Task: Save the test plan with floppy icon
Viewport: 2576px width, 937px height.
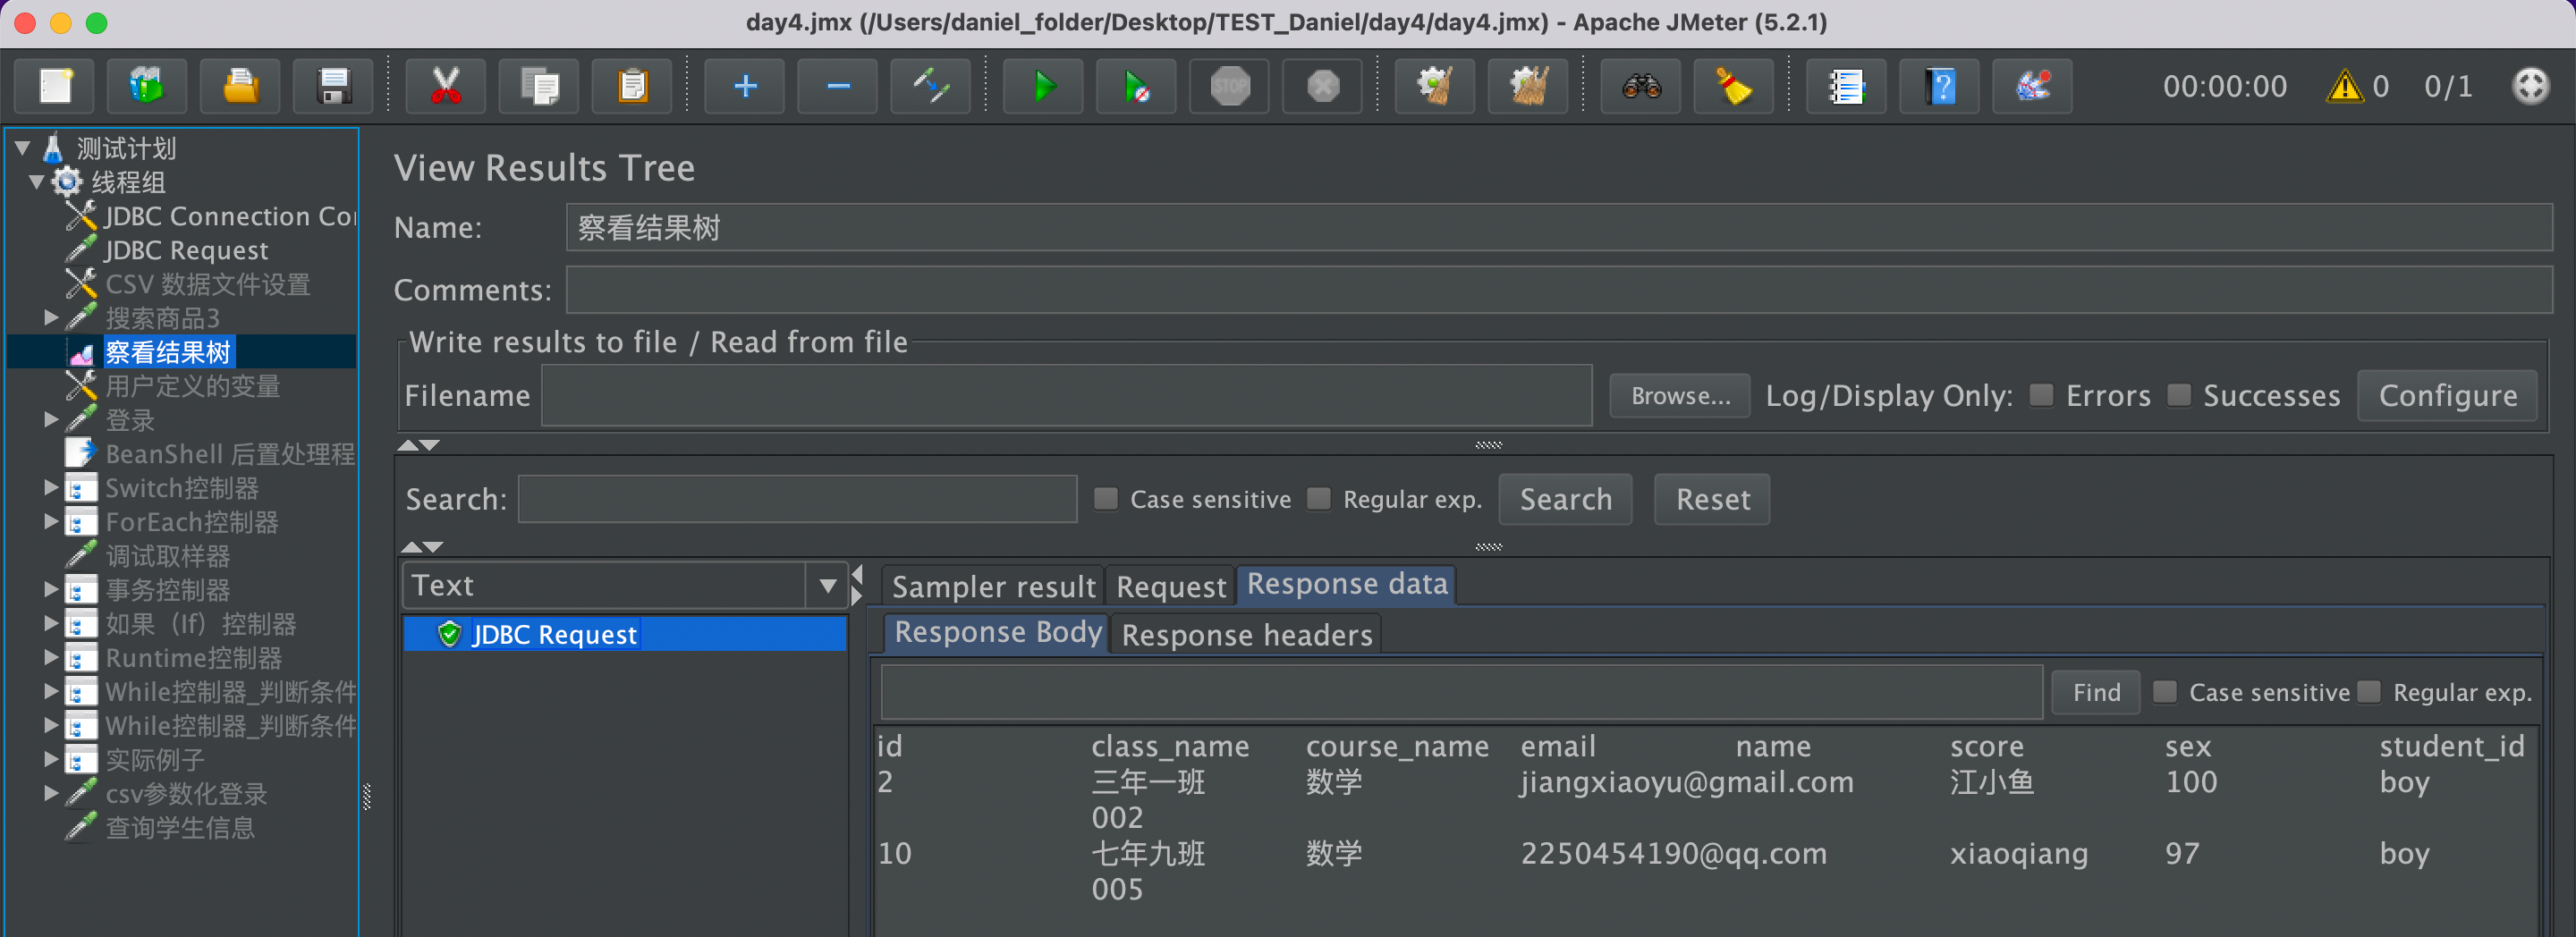Action: click(333, 86)
